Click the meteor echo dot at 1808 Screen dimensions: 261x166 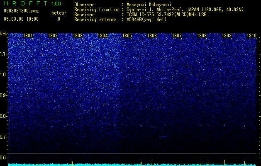point(201,125)
